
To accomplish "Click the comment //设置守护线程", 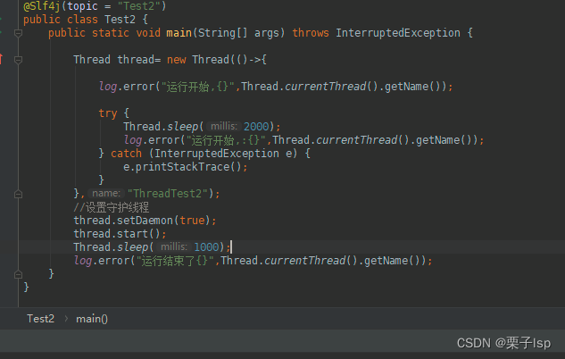I will tap(111, 207).
